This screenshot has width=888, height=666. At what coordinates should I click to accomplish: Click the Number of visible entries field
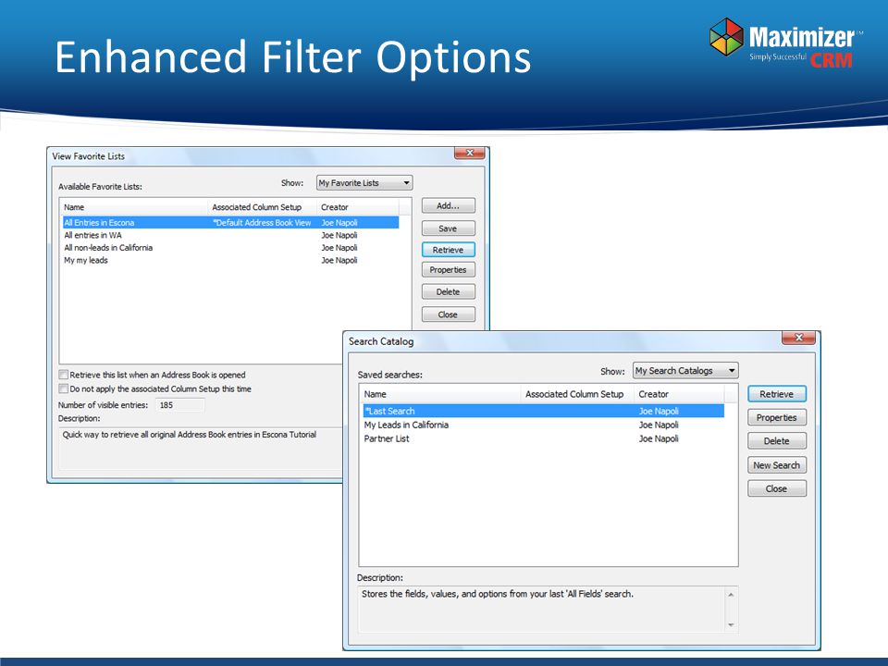180,405
